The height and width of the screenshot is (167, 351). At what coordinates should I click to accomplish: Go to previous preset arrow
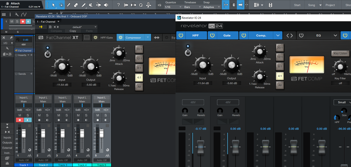[x=54, y=27]
